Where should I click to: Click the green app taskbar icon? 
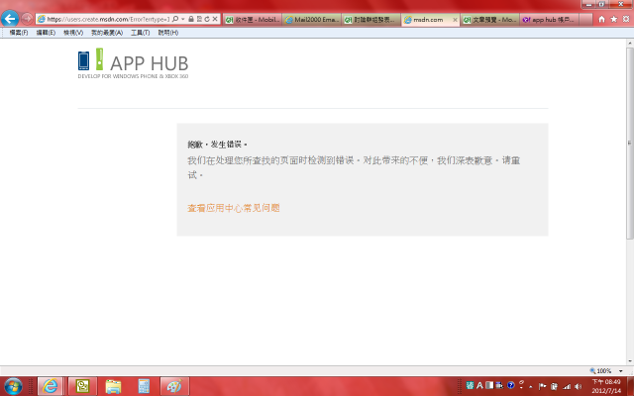pyautogui.click(x=82, y=386)
